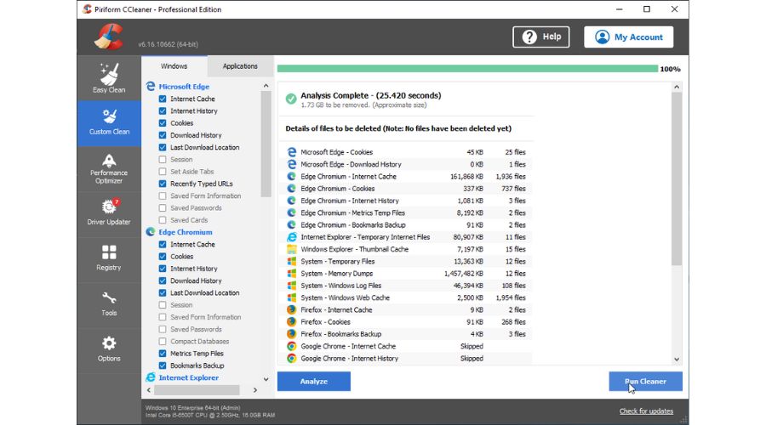This screenshot has width=766, height=425.
Task: Click icon beside System - Memory Dumps
Action: point(292,273)
